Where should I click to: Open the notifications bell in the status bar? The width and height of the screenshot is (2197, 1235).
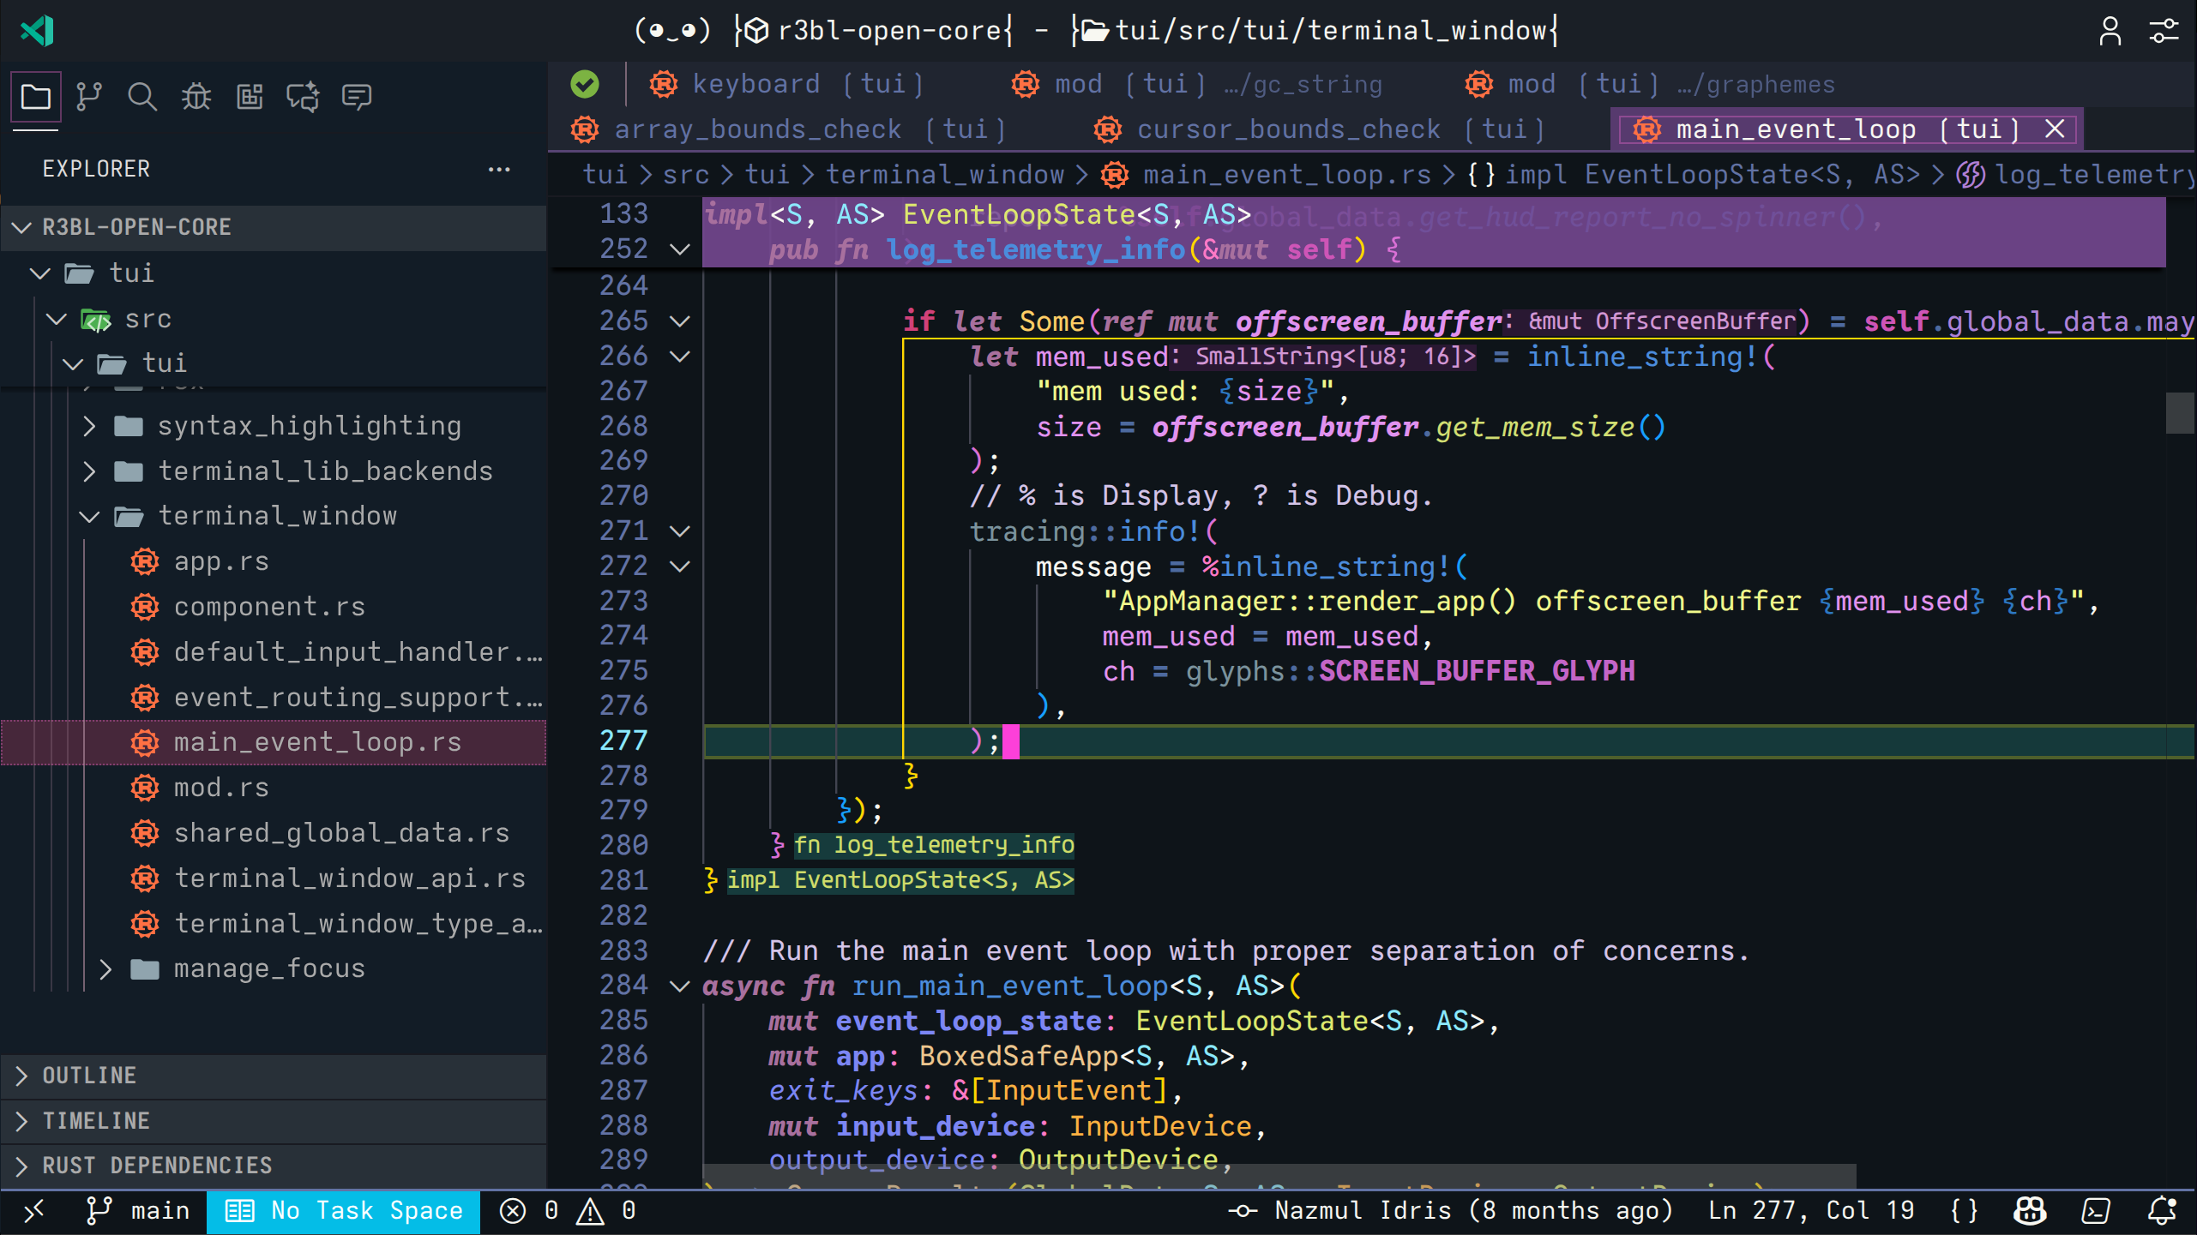pos(2161,1210)
